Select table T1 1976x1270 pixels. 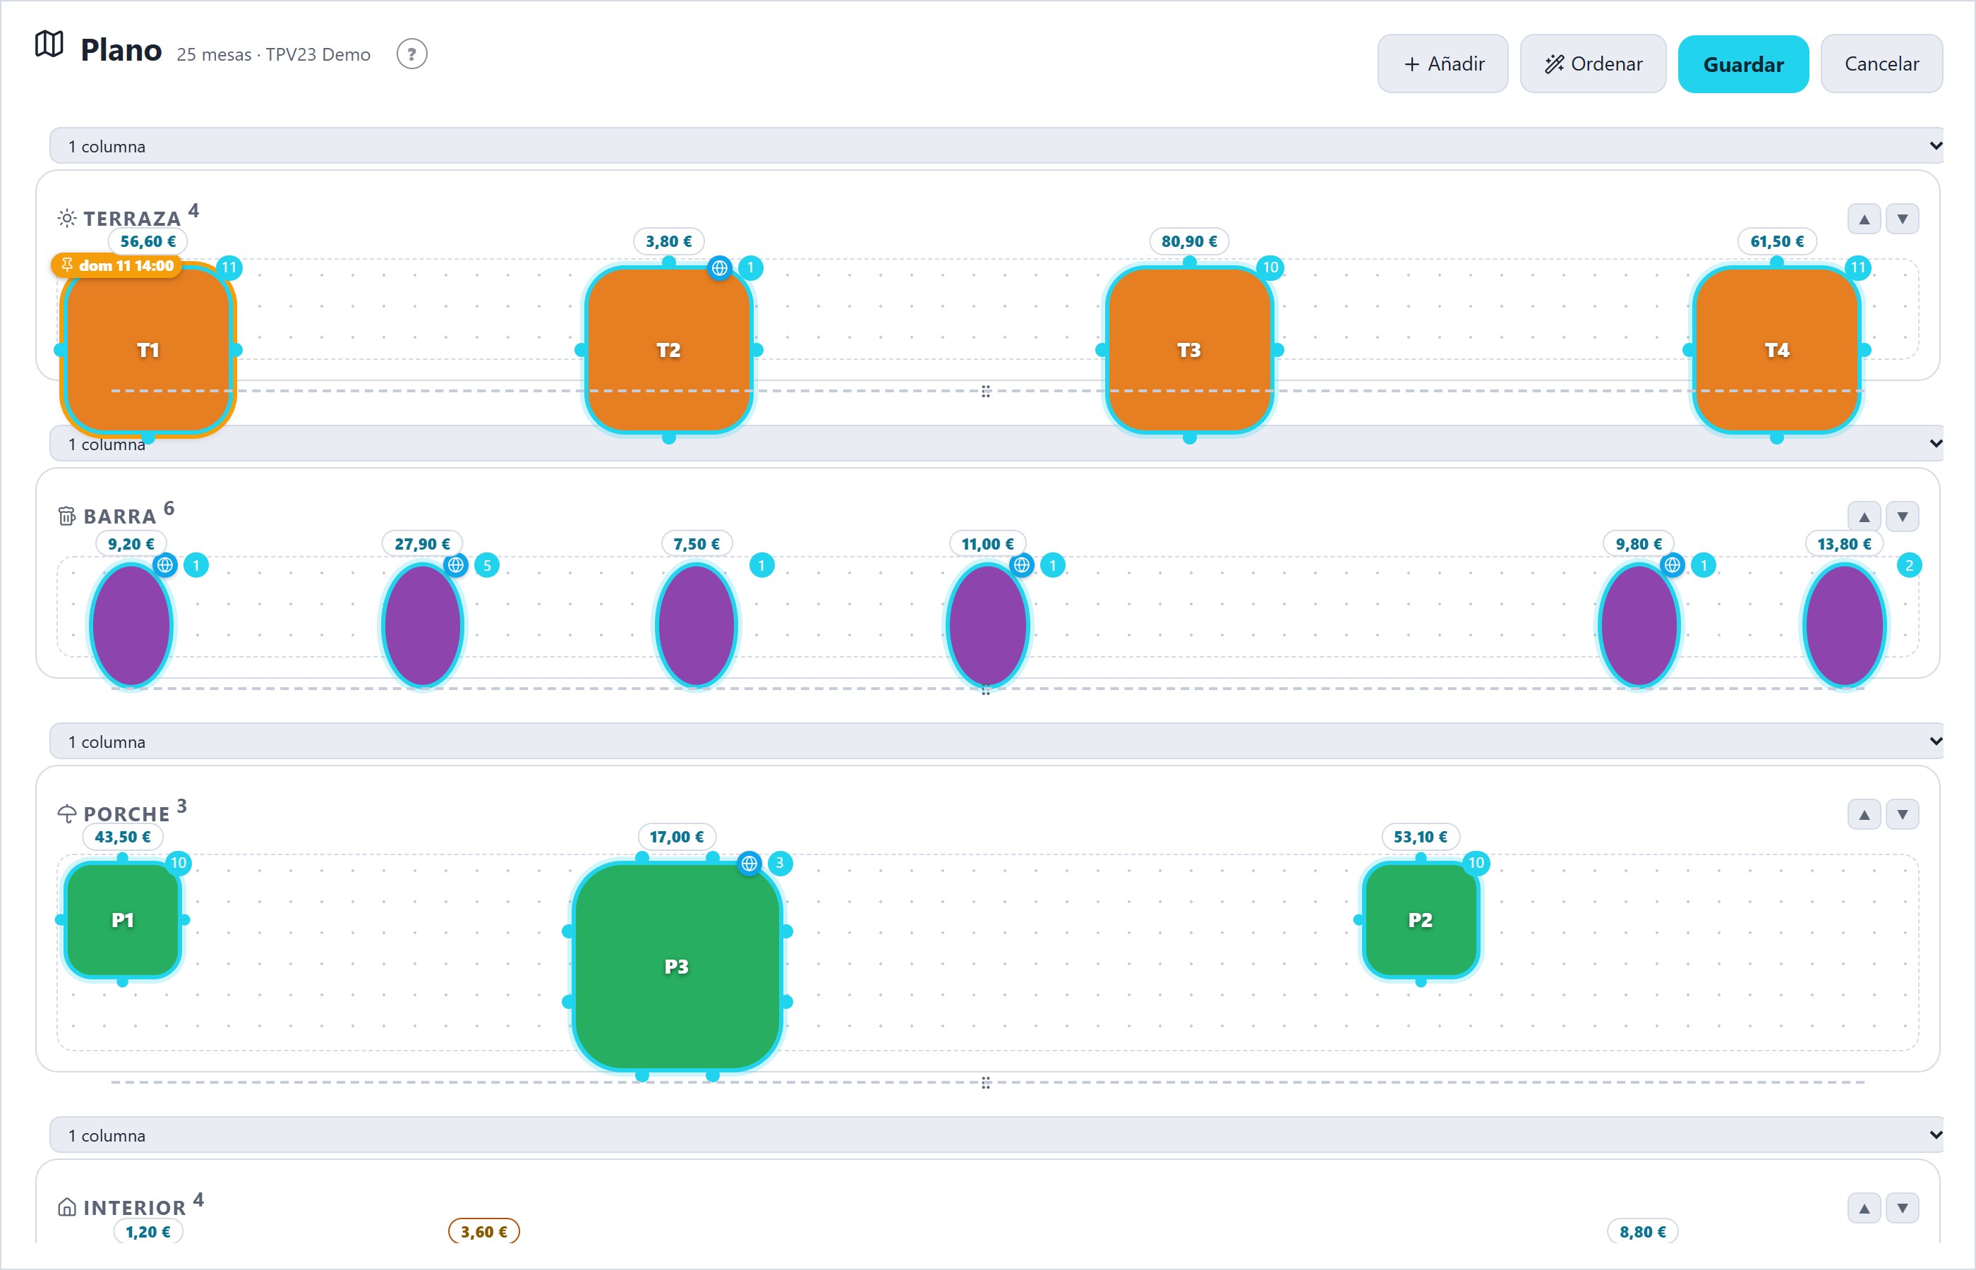pos(147,350)
